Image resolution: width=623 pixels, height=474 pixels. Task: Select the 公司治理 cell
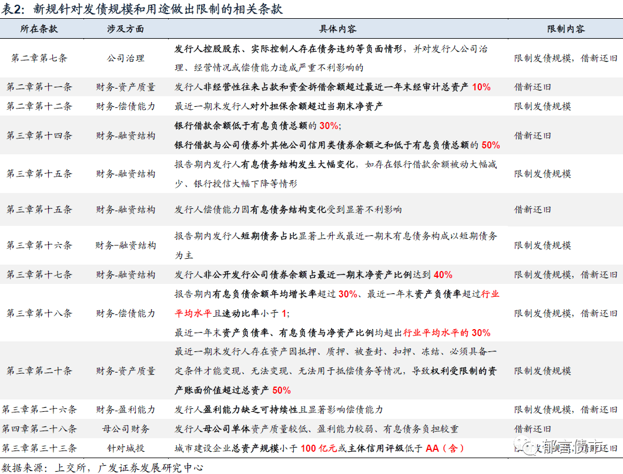tap(125, 58)
